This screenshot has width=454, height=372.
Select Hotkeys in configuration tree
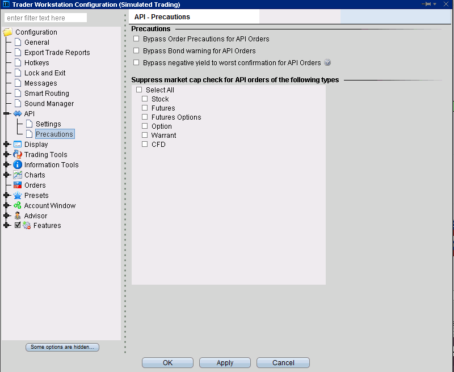coord(37,62)
